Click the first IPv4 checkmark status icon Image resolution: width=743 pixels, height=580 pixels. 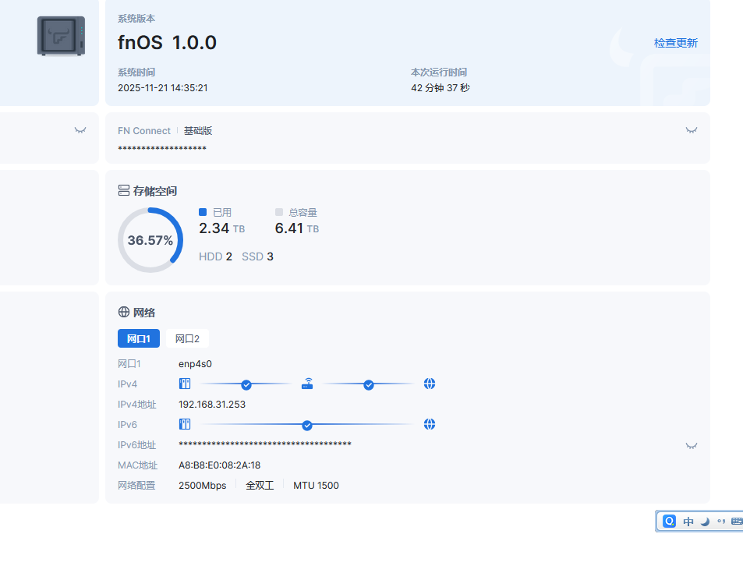(x=246, y=385)
